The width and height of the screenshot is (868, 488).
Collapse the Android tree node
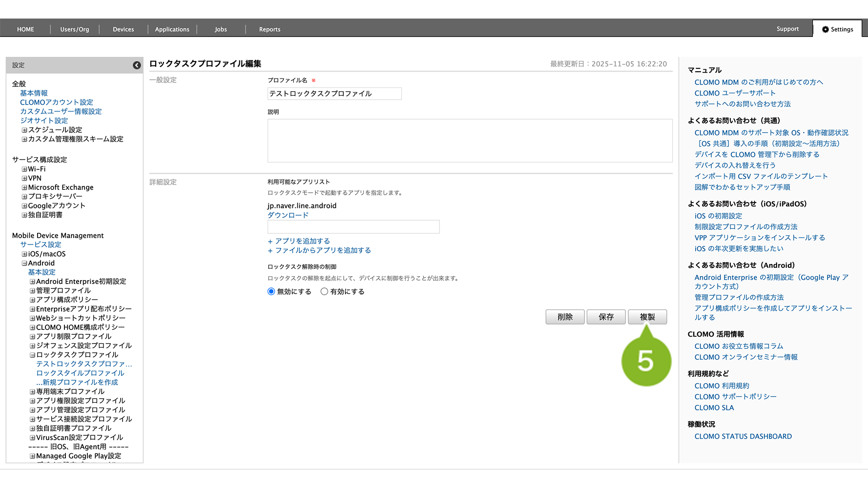pyautogui.click(x=24, y=264)
